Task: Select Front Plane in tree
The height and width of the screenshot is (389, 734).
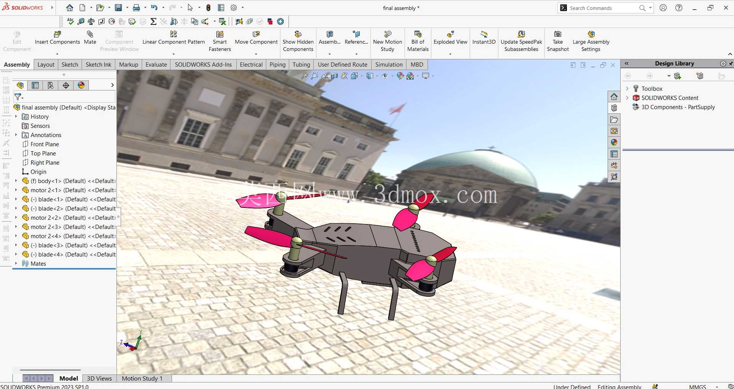Action: pyautogui.click(x=44, y=144)
